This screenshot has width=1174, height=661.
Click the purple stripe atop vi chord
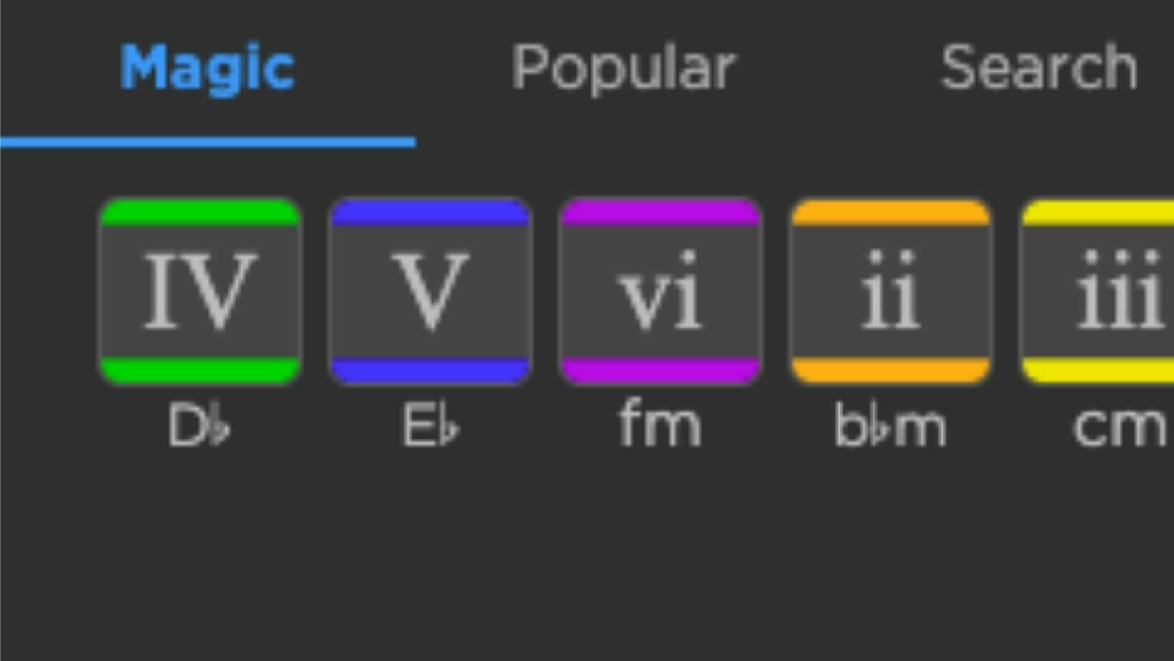[x=661, y=213]
